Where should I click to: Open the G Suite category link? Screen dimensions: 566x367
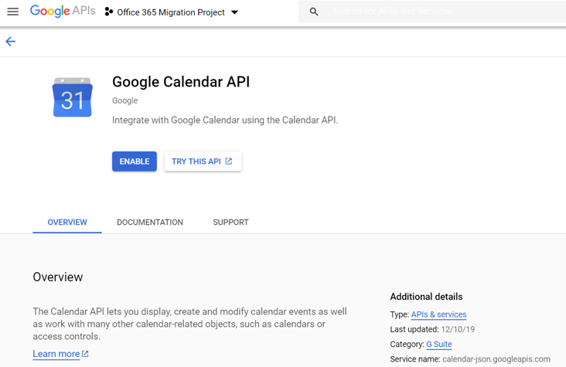click(x=439, y=345)
